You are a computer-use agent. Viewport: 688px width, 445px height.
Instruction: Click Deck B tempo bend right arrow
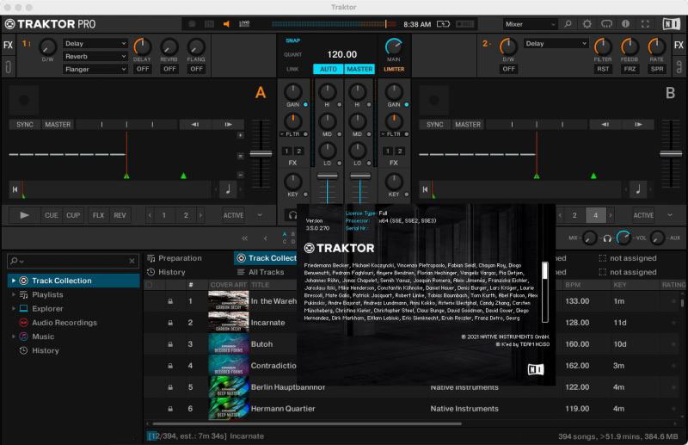[638, 125]
